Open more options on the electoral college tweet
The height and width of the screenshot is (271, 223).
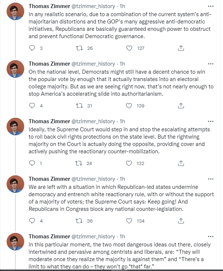pyautogui.click(x=211, y=64)
